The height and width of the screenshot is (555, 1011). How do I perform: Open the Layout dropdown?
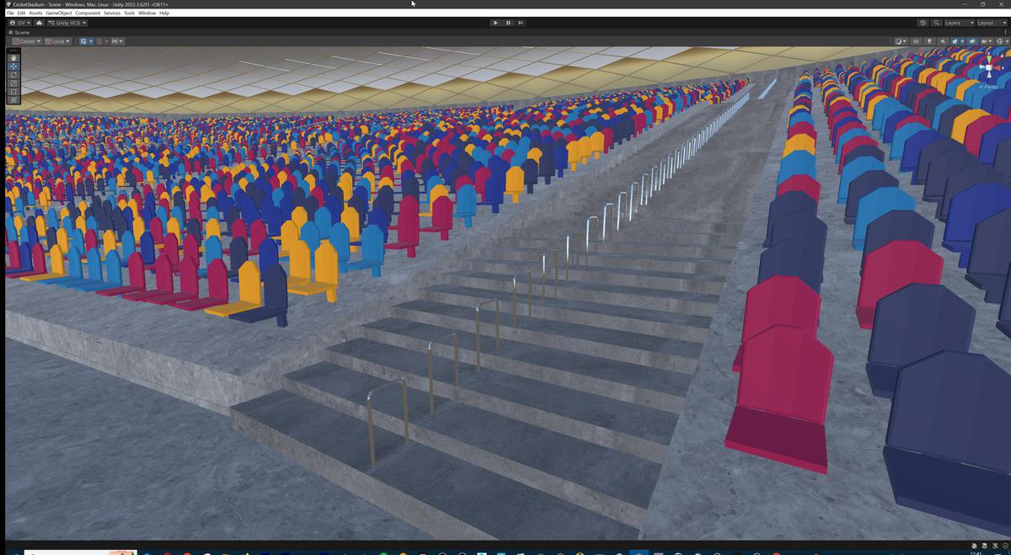tap(992, 23)
